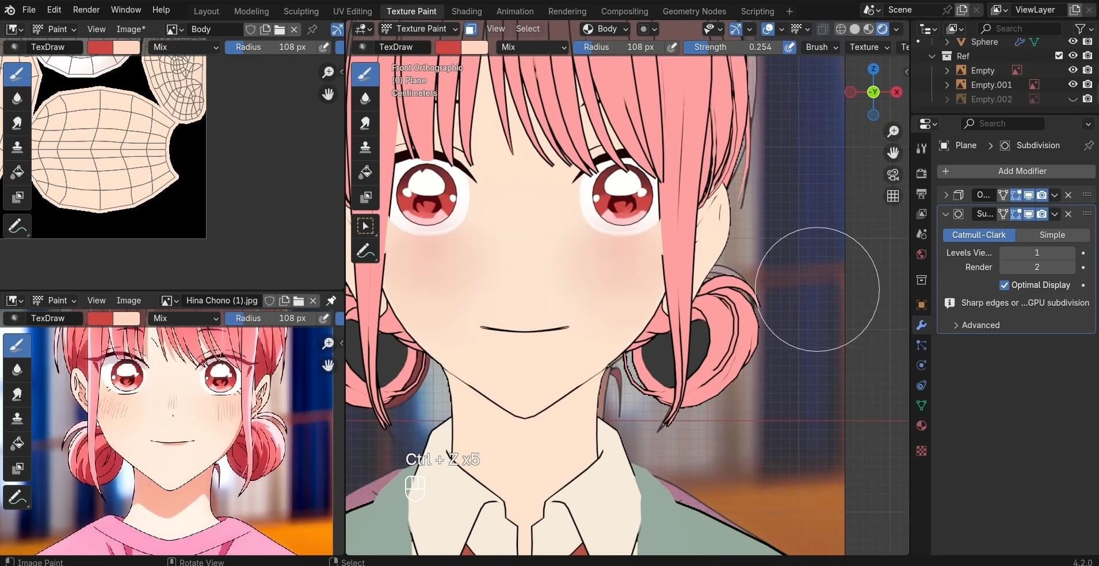
Task: Click the Levels Viewport value field
Action: coord(1037,253)
